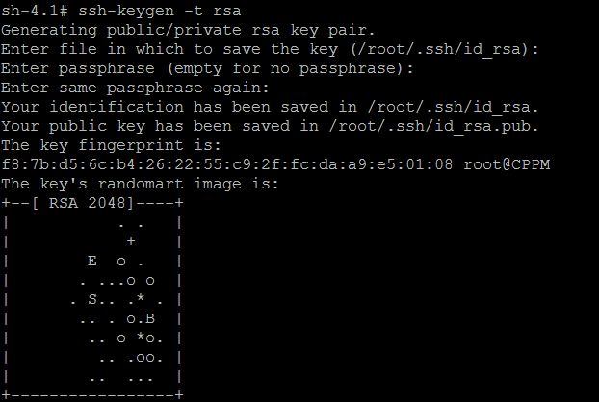This screenshot has width=599, height=402.
Task: Click the plus sign inside the randomart
Action: pos(131,241)
